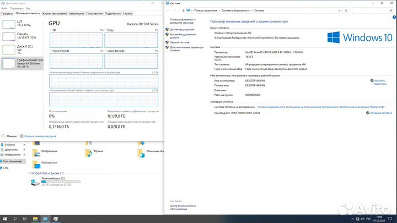Image resolution: width=397 pixels, height=223 pixels.
Task: Click Панель управления breadcrumb in address bar
Action: [x=206, y=10]
